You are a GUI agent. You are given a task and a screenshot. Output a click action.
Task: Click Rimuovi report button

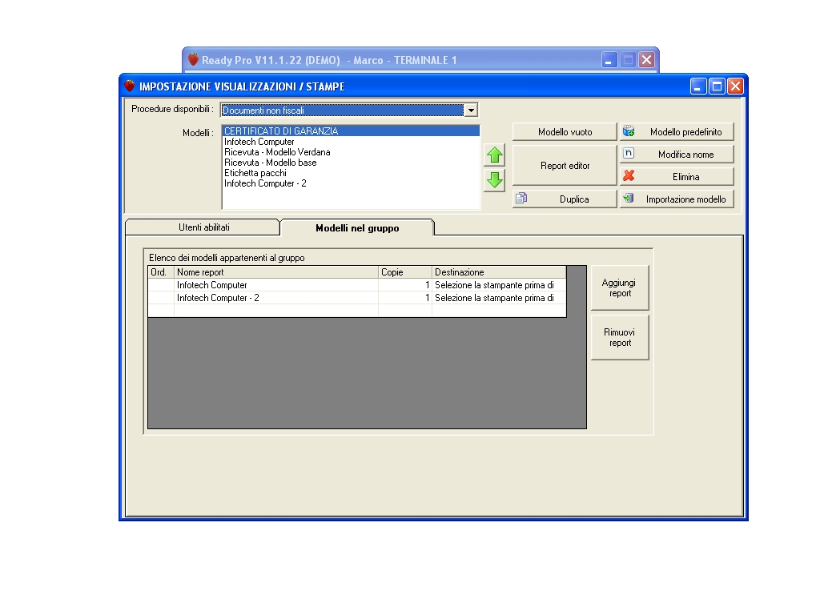pyautogui.click(x=620, y=337)
